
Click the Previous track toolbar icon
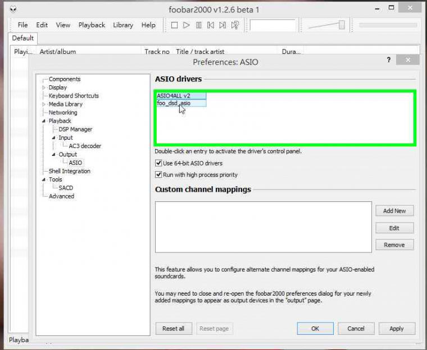tap(211, 25)
